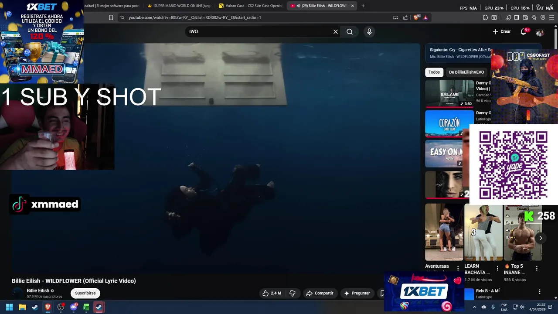Open the Billie Eilish channel name
This screenshot has width=558, height=314.
38,290
